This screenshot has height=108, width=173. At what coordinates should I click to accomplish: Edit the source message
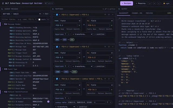tap(46, 14)
